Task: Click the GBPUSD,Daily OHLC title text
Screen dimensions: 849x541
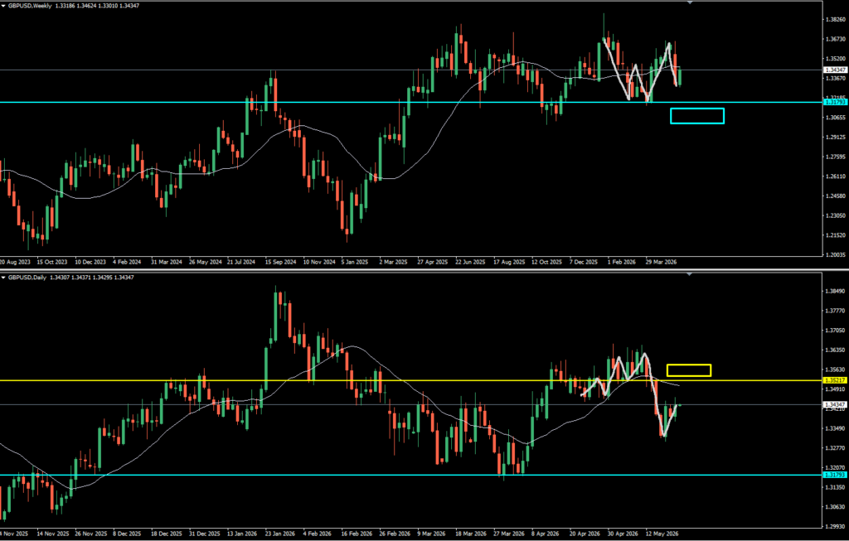Action: (71, 278)
